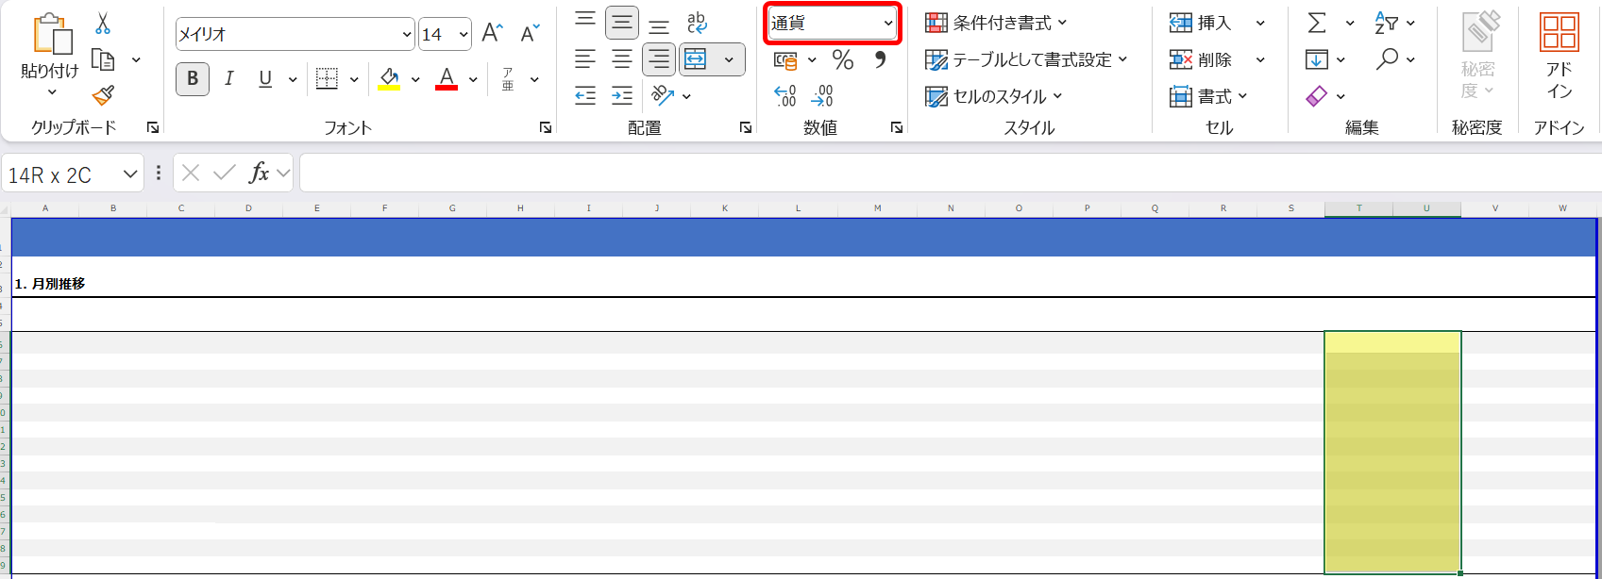Viewport: 1602px width, 579px height.
Task: Click the Increase Indent icon
Action: [x=622, y=95]
